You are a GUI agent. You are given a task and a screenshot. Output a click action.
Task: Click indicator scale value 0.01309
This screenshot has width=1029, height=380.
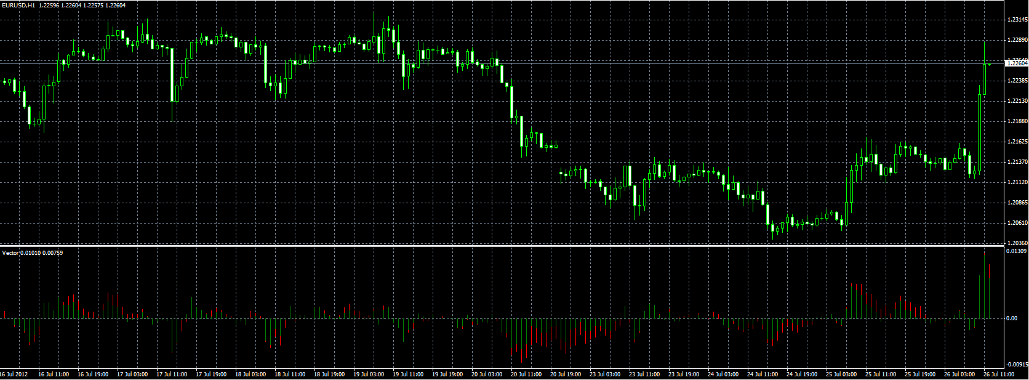pos(1017,251)
